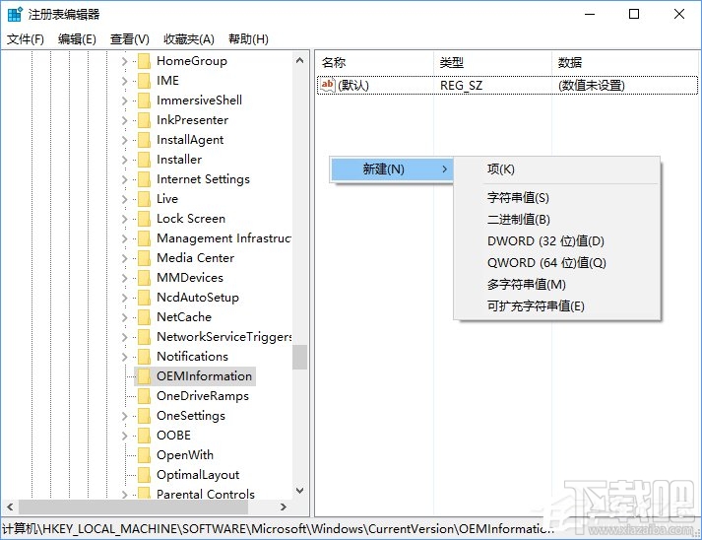Click the NcdAutoSetup folder icon

(x=144, y=298)
